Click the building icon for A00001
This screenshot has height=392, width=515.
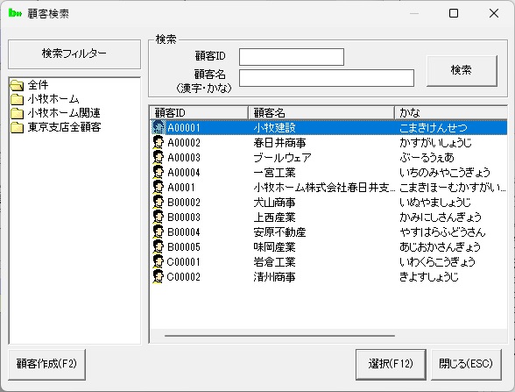click(x=159, y=128)
